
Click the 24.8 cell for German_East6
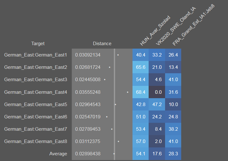[173, 117]
